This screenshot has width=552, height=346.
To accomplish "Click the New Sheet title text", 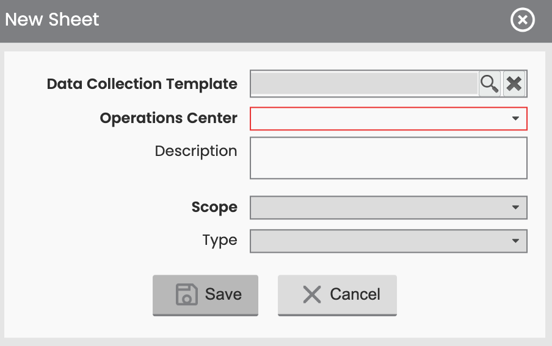I will tap(52, 19).
